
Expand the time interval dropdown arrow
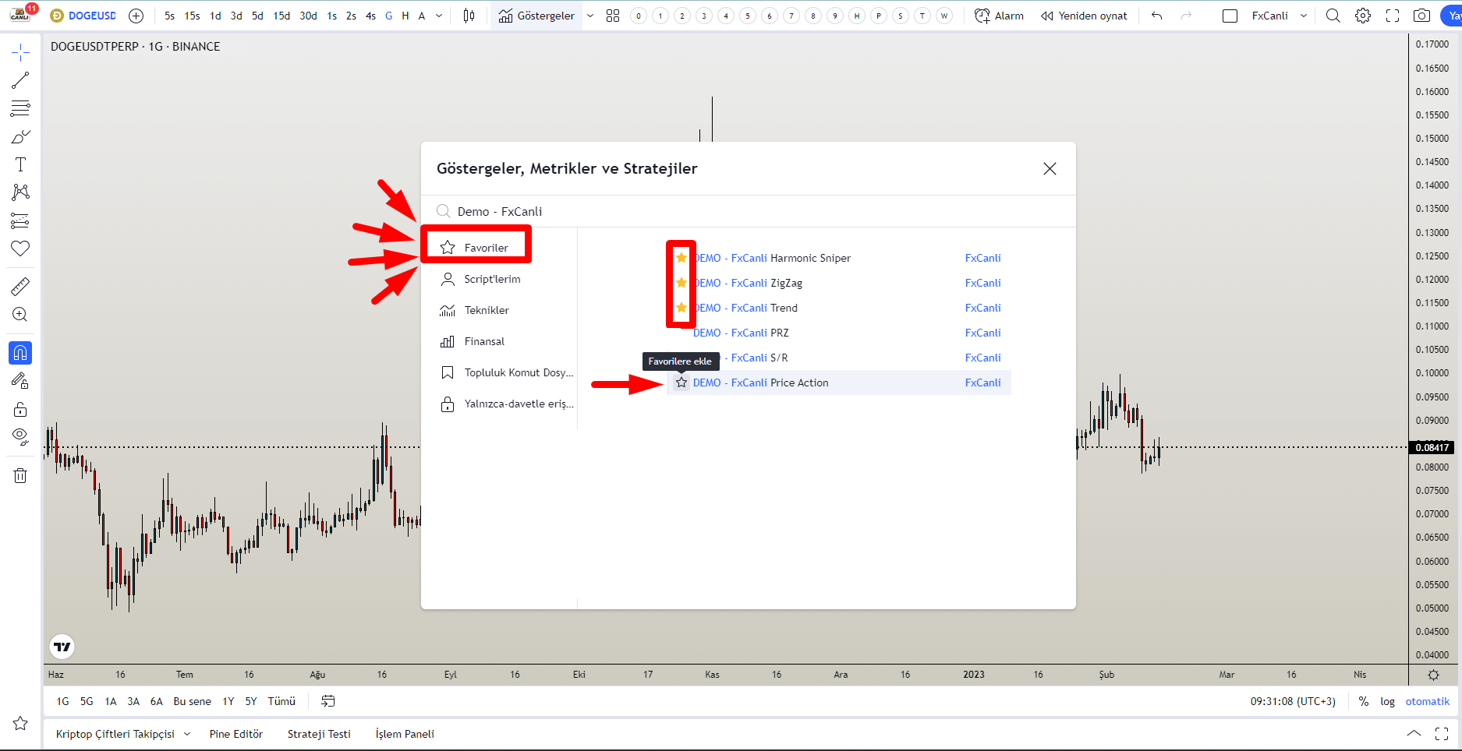pos(439,16)
